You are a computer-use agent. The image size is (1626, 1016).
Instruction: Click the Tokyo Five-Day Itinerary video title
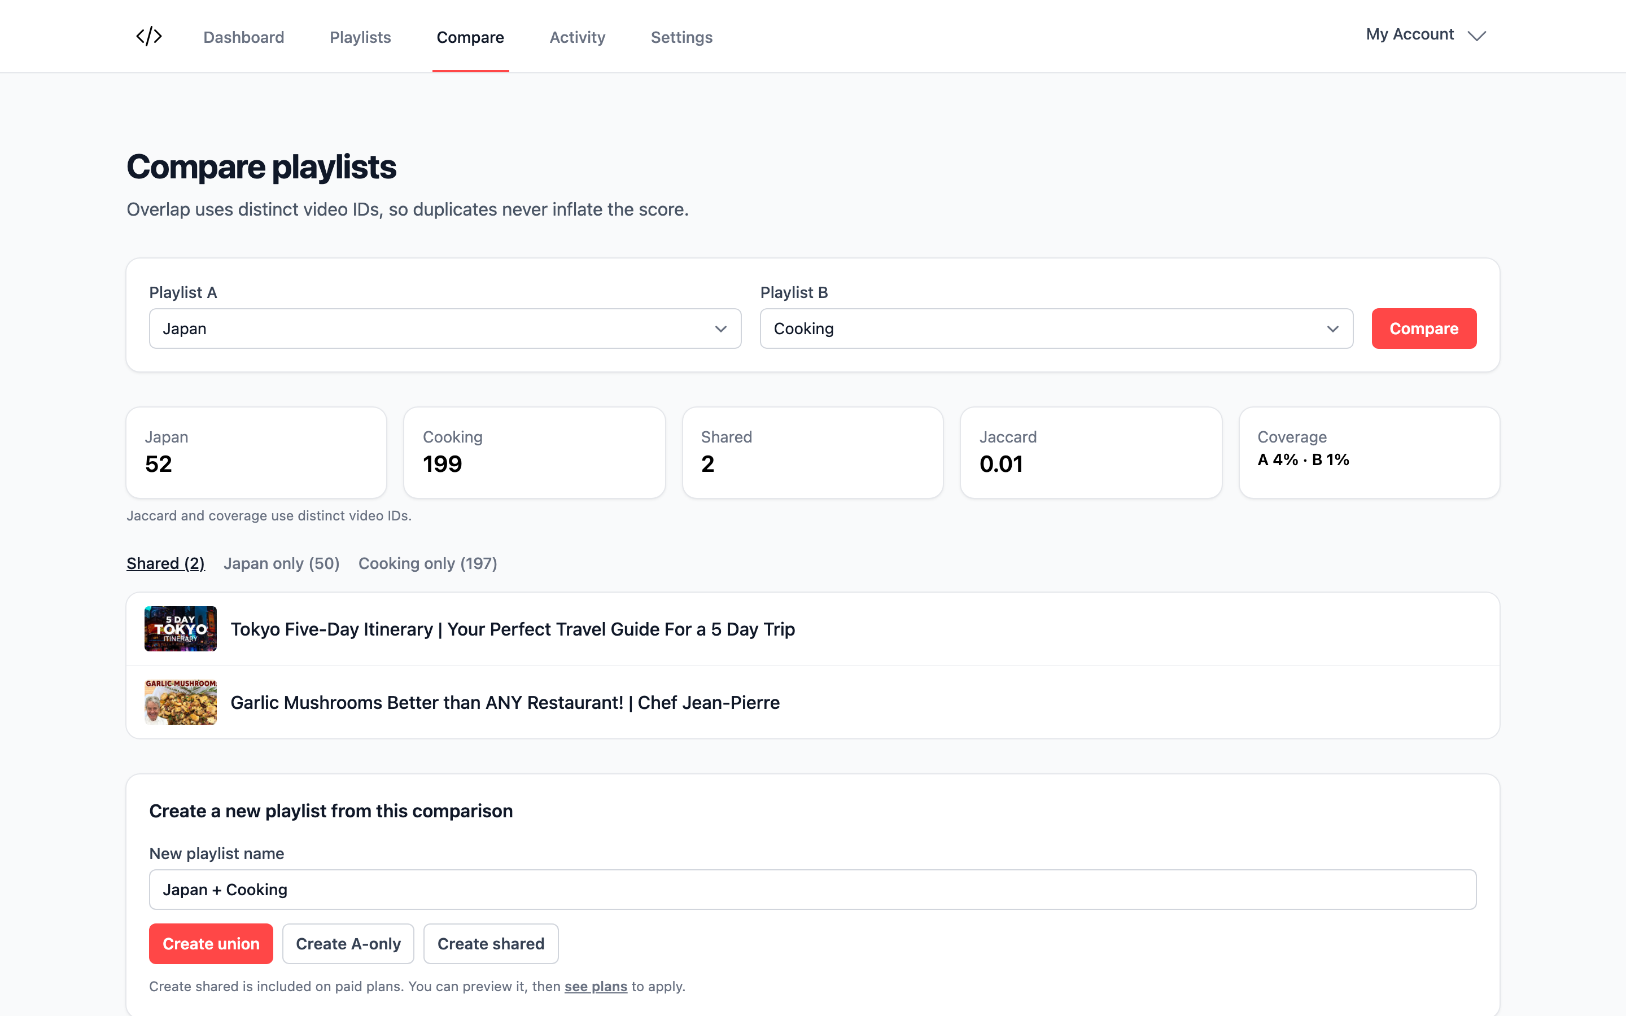(x=513, y=629)
